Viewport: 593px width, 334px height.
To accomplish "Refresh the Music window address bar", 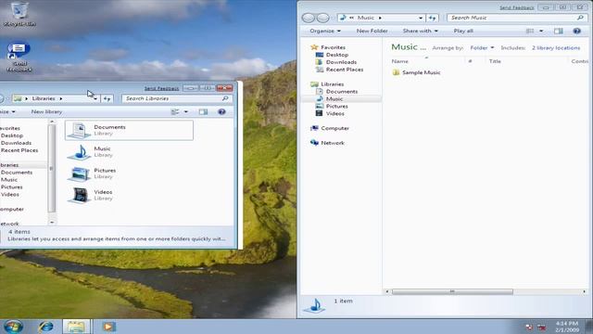I will point(433,18).
